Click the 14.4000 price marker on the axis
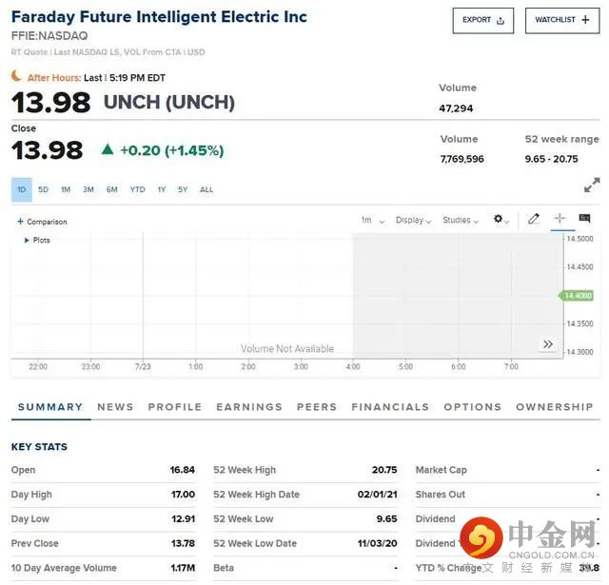This screenshot has height=585, width=609. 578,296
